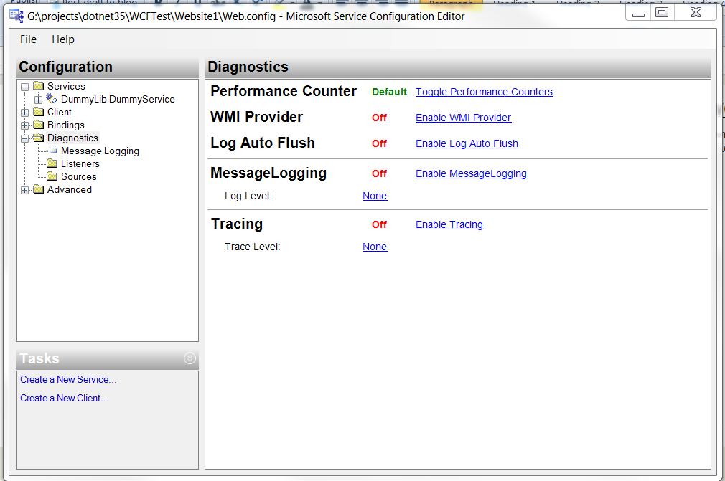This screenshot has width=725, height=481.
Task: Click the Web.config window title text
Action: pos(246,16)
